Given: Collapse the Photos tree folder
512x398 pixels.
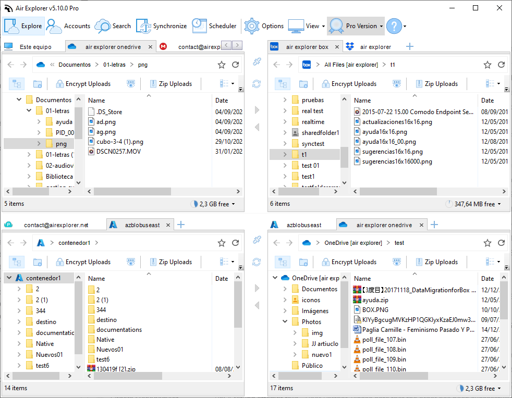Looking at the screenshot, I should (x=285, y=321).
